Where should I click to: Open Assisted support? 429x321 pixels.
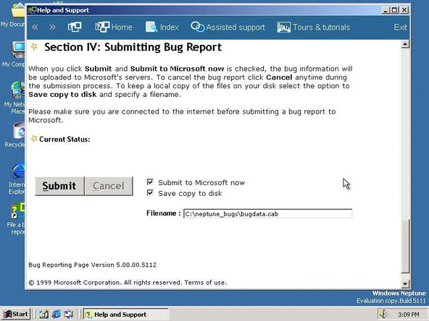228,27
